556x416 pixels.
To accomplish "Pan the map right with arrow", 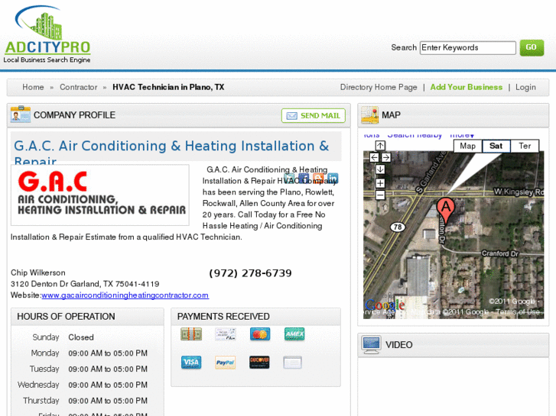I will click(x=386, y=157).
